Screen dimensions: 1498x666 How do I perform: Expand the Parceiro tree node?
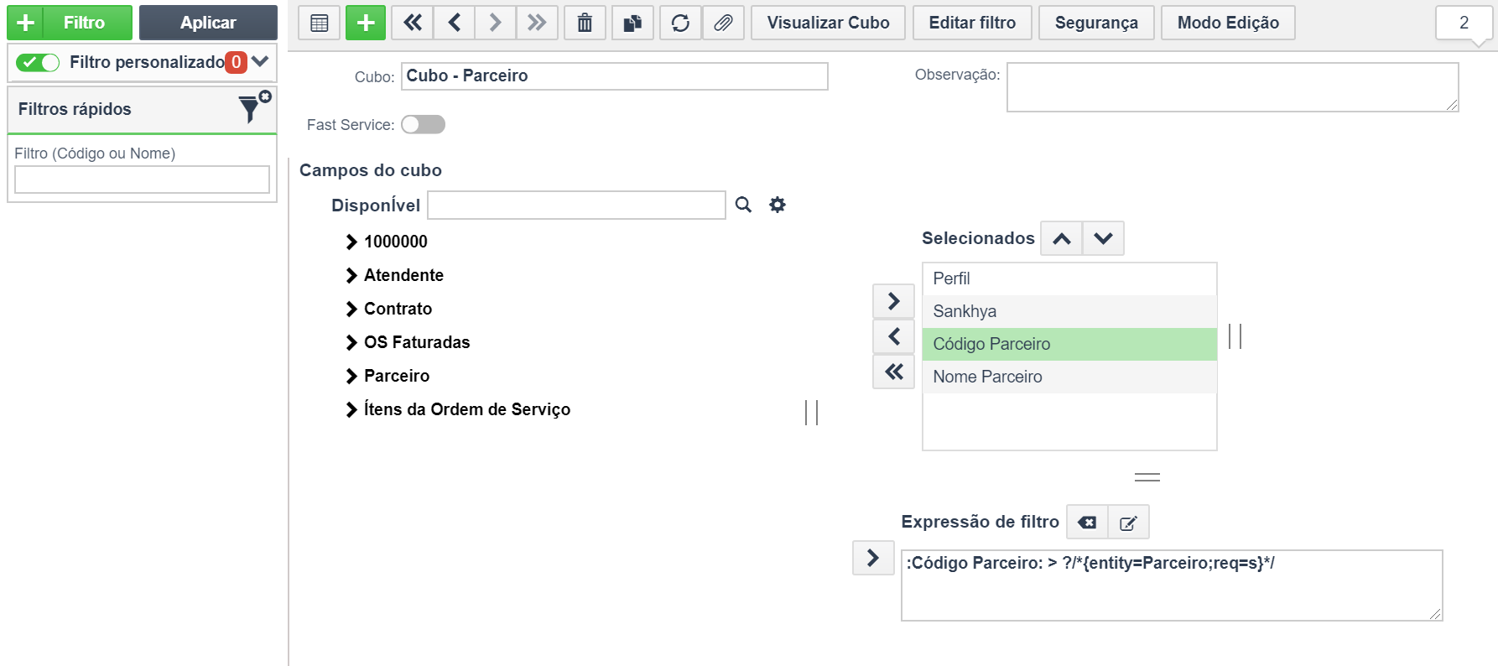click(x=351, y=376)
